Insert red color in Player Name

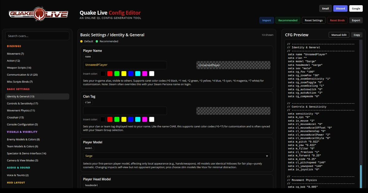[x=110, y=74]
